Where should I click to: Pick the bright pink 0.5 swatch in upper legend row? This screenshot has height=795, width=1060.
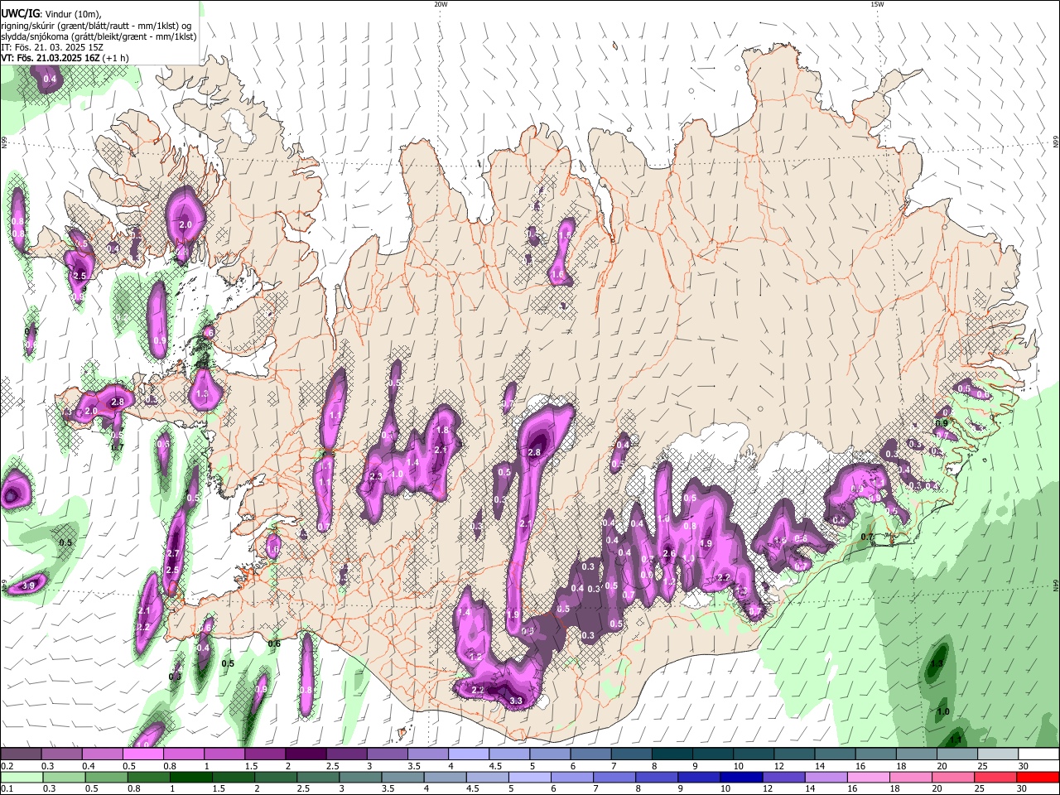pos(142,754)
